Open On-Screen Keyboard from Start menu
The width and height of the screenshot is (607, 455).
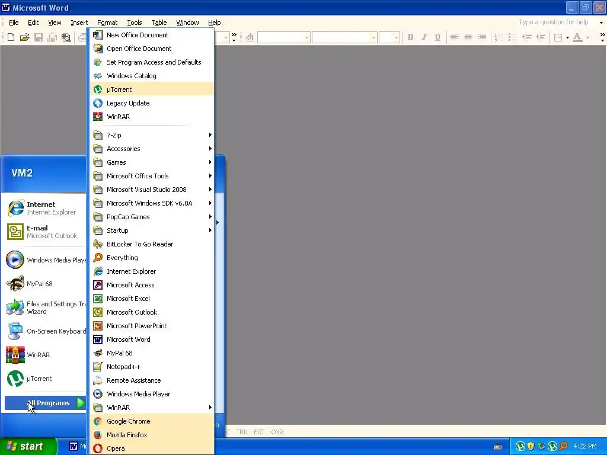pos(45,331)
